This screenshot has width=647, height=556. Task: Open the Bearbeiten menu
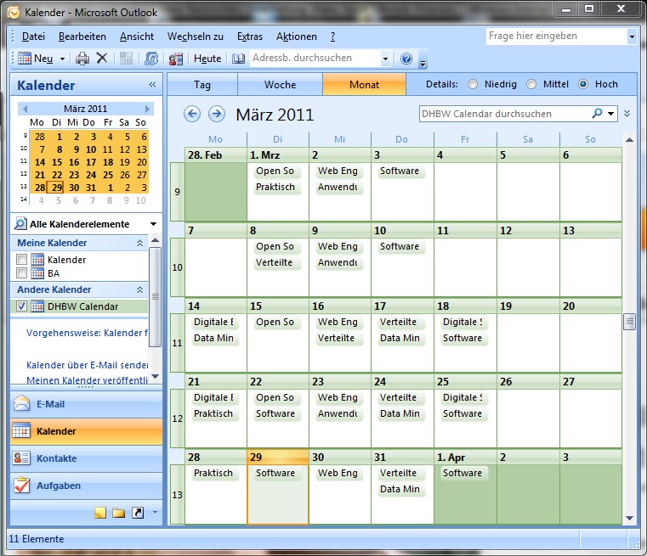pyautogui.click(x=82, y=37)
